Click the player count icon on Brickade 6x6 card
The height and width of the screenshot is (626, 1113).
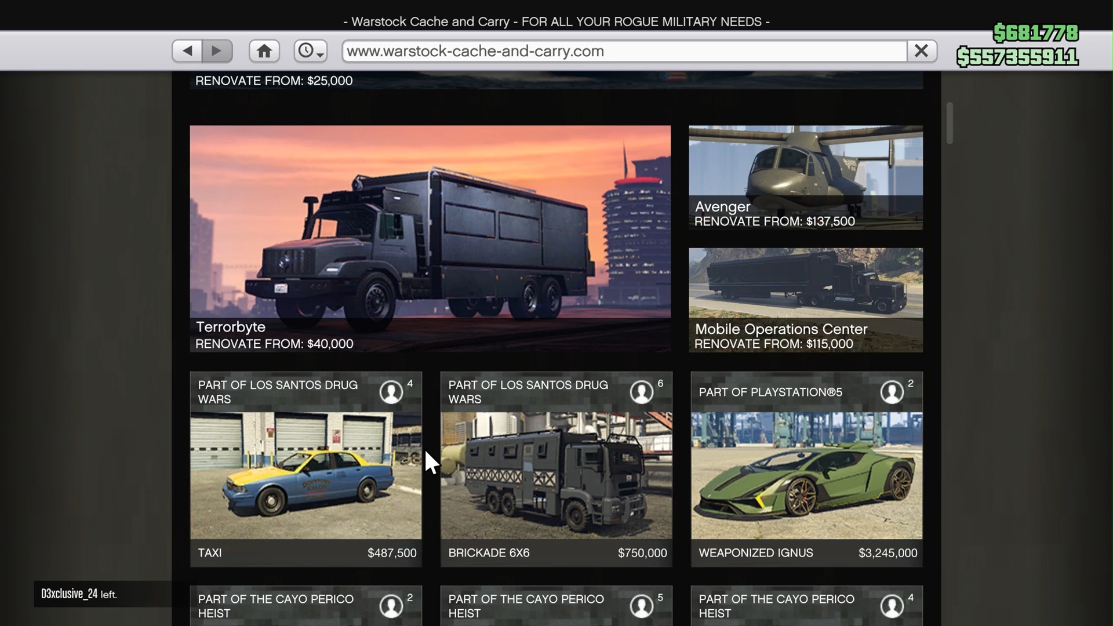[x=642, y=392]
